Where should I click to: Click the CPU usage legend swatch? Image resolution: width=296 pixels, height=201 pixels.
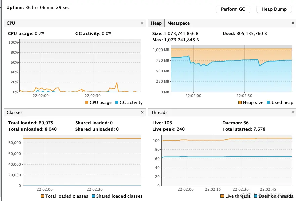click(87, 103)
